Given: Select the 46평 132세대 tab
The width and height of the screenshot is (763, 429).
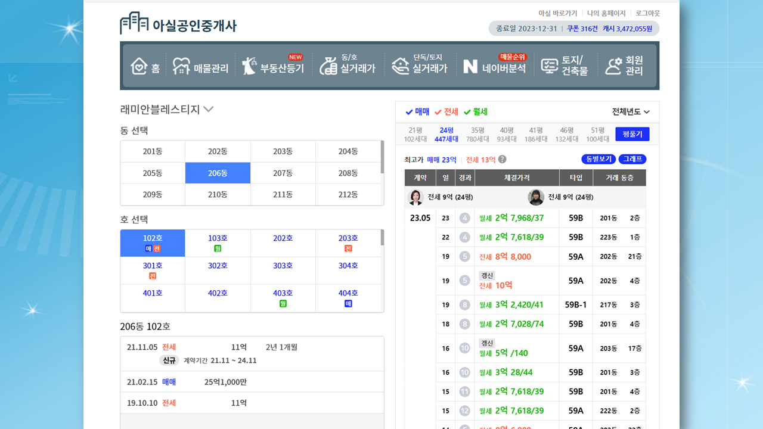Looking at the screenshot, I should click(567, 134).
